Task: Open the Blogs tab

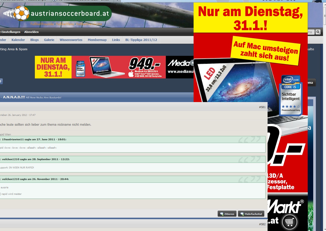Action: point(35,40)
